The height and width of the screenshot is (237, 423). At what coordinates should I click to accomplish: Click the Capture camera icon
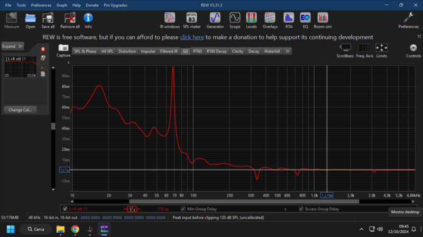coord(63,50)
